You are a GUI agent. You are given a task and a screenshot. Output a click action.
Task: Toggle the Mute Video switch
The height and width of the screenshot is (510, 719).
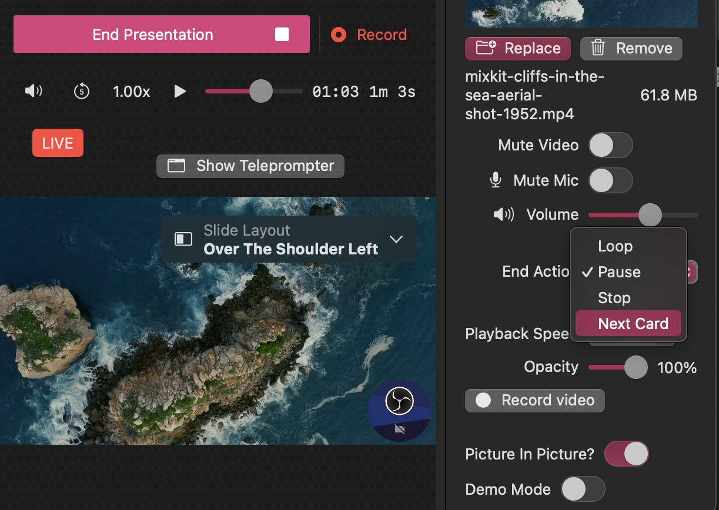(x=610, y=145)
